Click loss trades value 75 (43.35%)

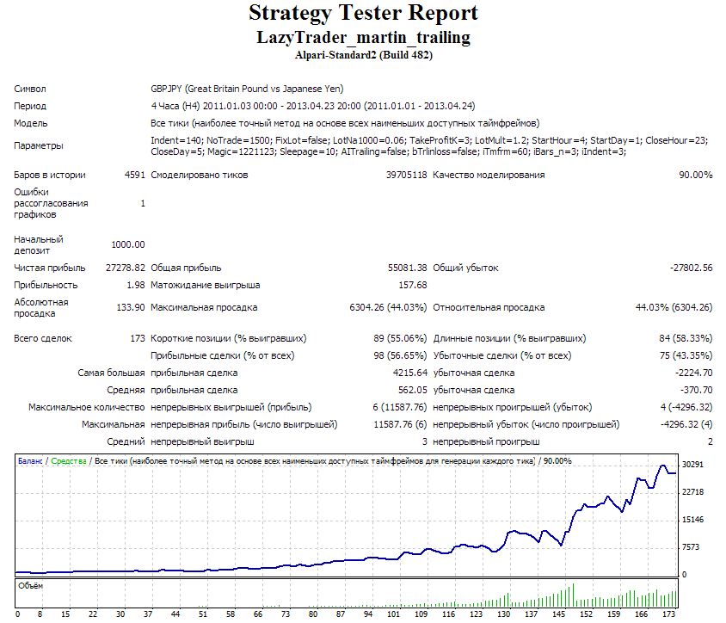(686, 355)
